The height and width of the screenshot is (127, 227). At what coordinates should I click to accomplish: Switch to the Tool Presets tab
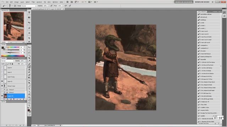click(x=202, y=12)
